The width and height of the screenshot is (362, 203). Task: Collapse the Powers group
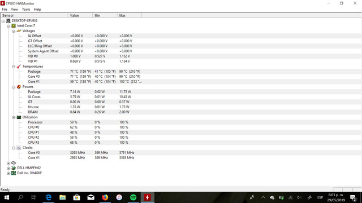14,87
